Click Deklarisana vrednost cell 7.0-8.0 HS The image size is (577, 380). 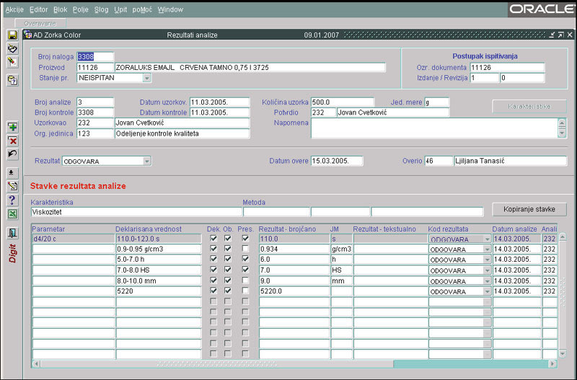click(159, 270)
